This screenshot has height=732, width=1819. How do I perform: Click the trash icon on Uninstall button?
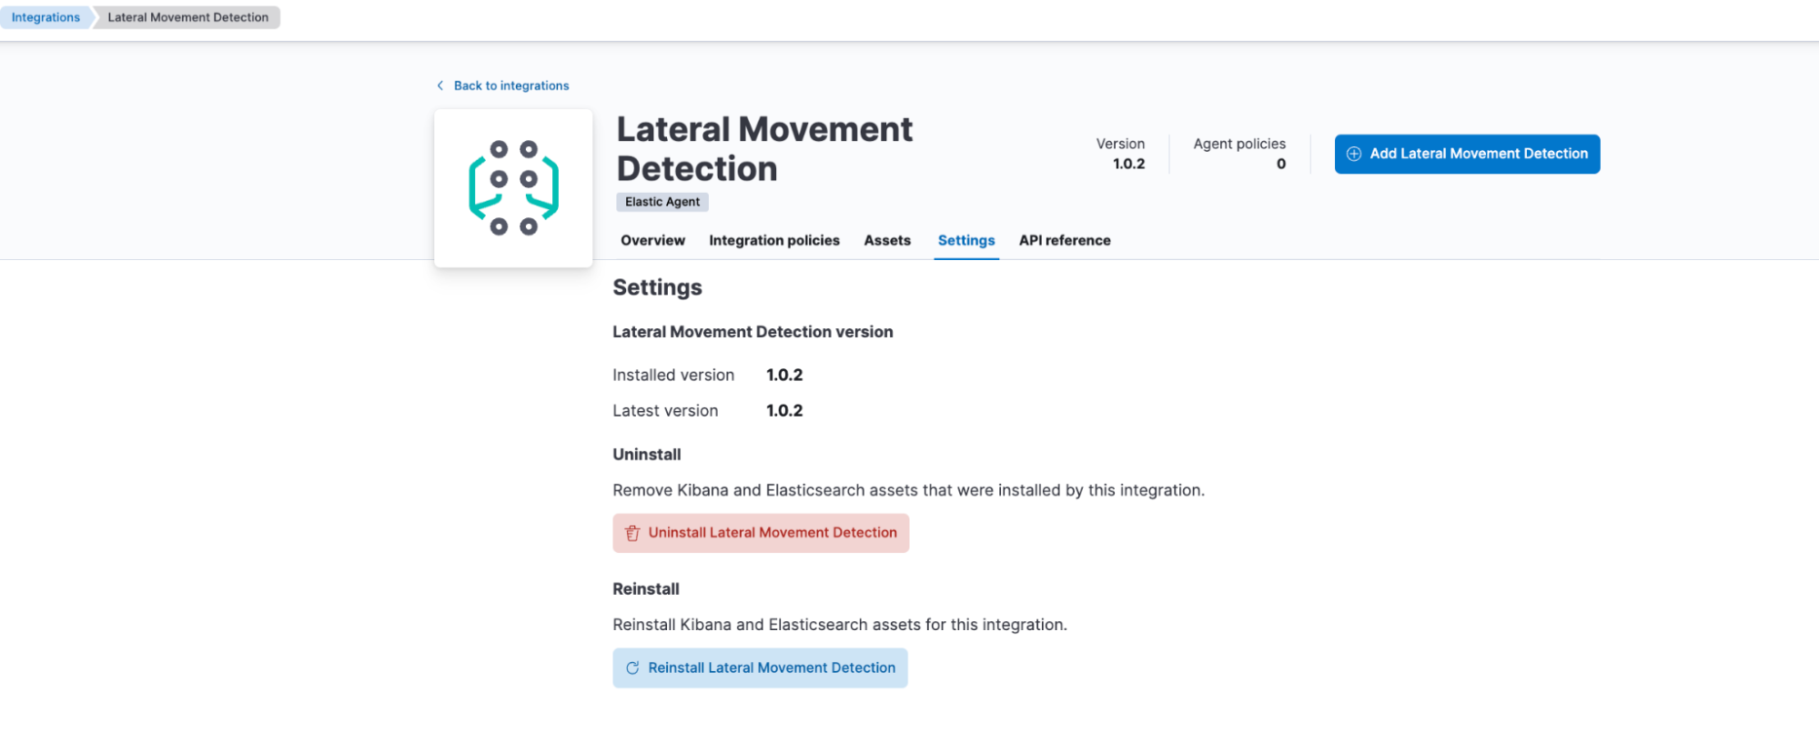tap(632, 533)
